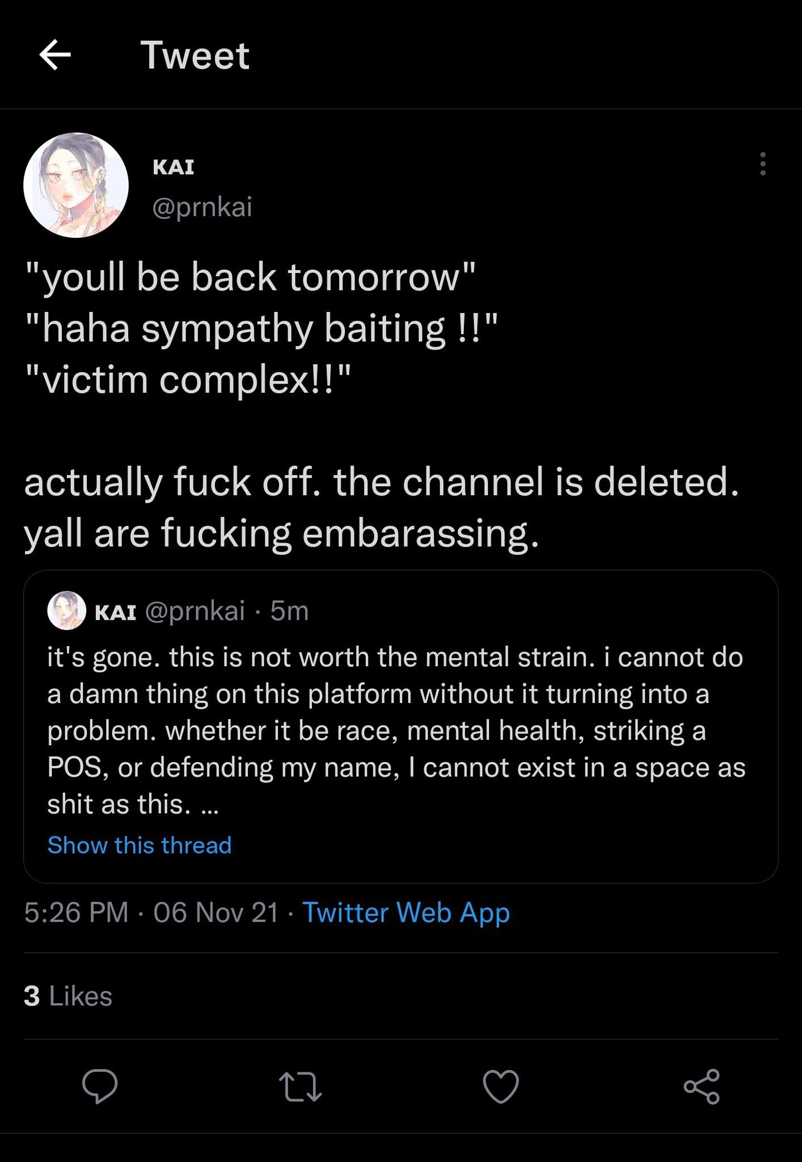Like the tweet with heart icon
Screen dimensions: 802x1162
[501, 1086]
